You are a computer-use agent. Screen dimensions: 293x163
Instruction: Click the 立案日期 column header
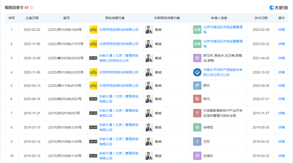32,18
